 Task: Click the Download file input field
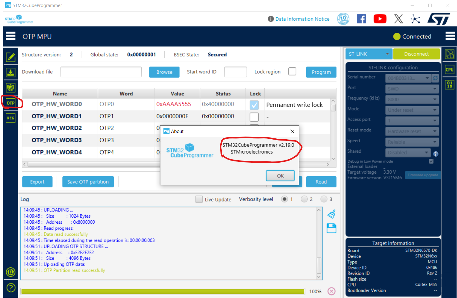click(x=101, y=72)
